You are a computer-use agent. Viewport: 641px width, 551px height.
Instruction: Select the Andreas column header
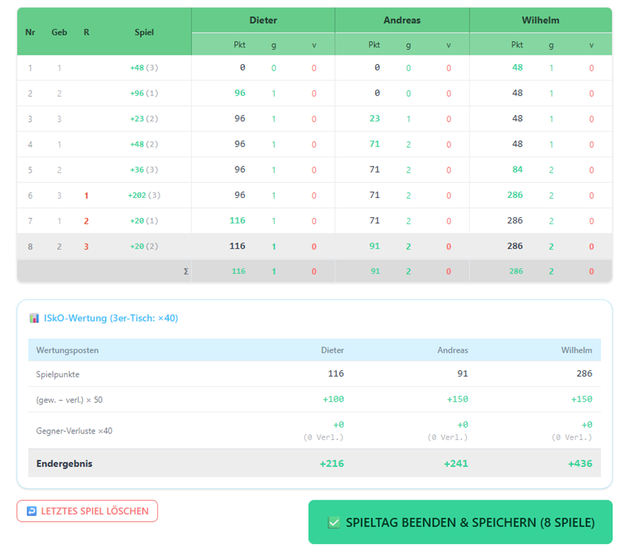402,20
